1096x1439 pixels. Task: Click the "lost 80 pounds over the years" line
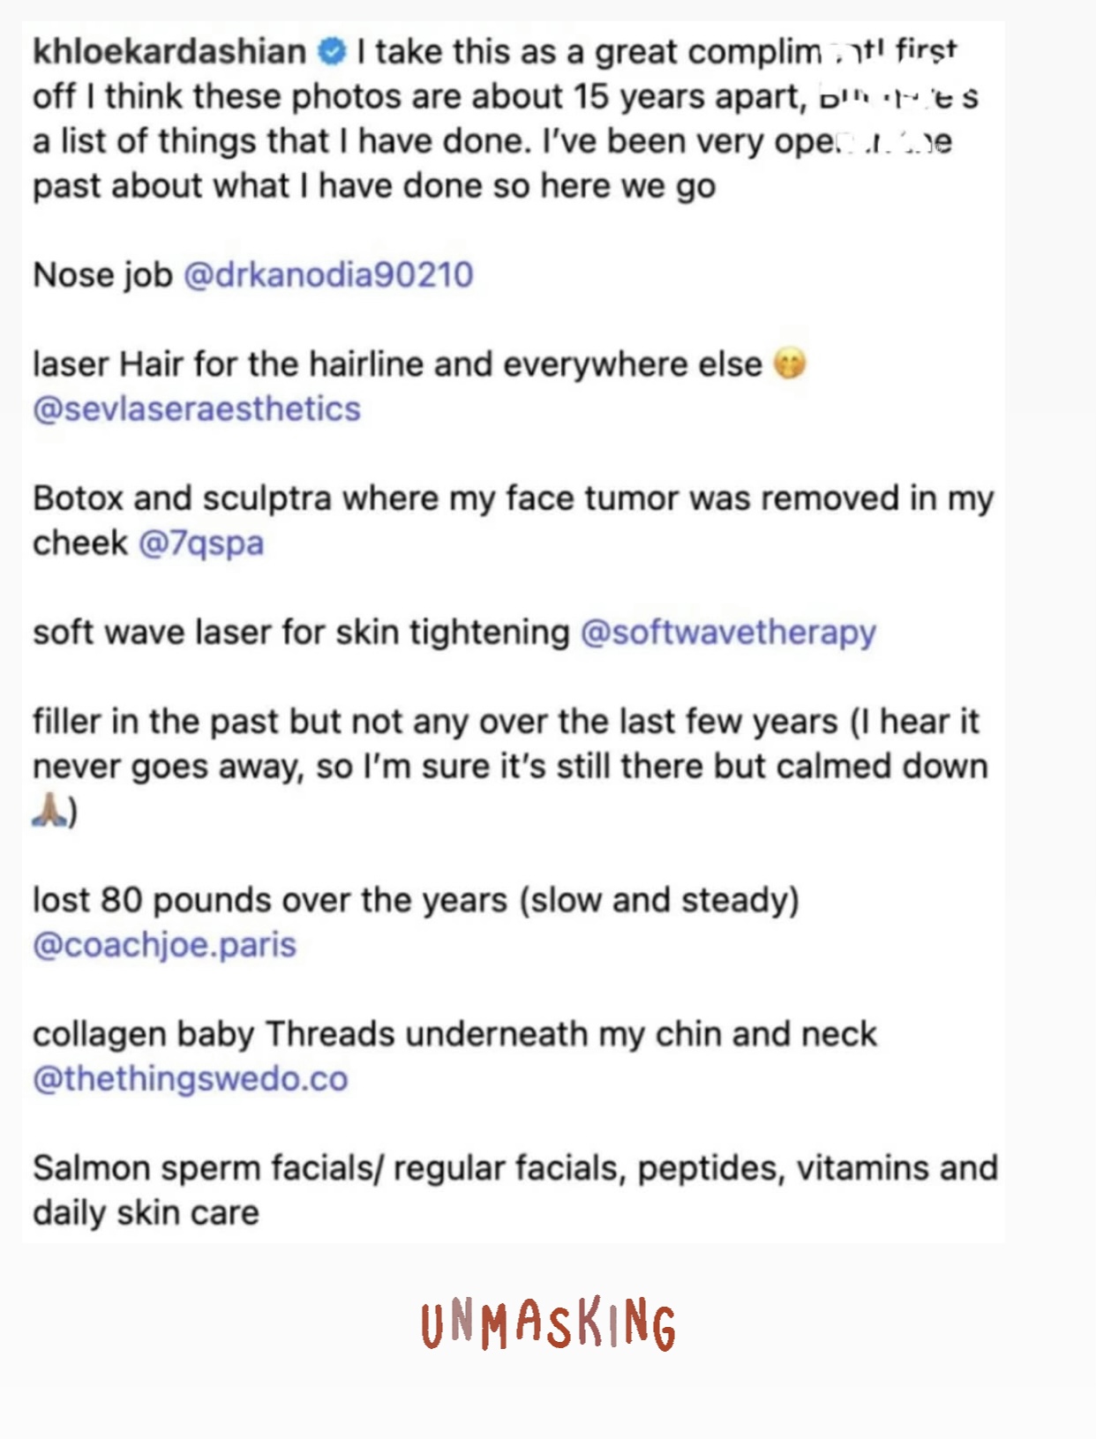(x=416, y=900)
